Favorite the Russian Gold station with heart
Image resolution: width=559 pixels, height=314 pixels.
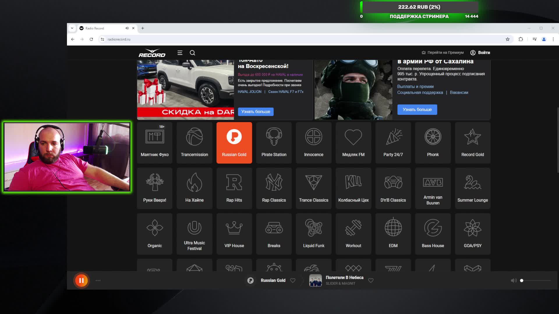[x=293, y=280]
